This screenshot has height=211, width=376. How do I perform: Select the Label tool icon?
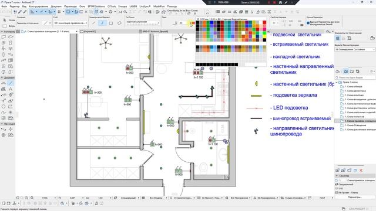pyautogui.click(x=4, y=95)
